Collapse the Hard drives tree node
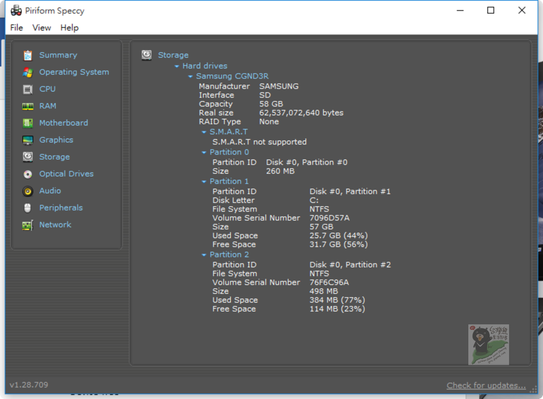 click(x=177, y=66)
